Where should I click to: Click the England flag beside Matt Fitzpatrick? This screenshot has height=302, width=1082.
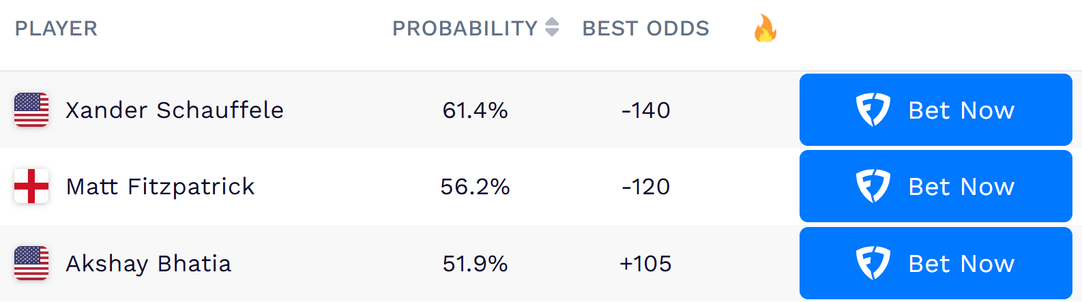(x=31, y=186)
